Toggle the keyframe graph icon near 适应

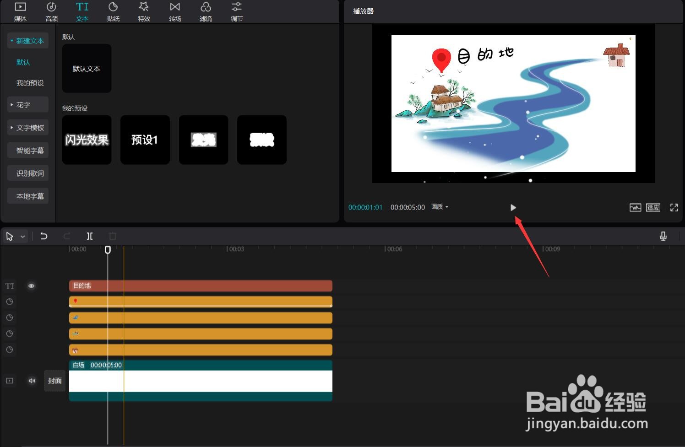tap(635, 207)
